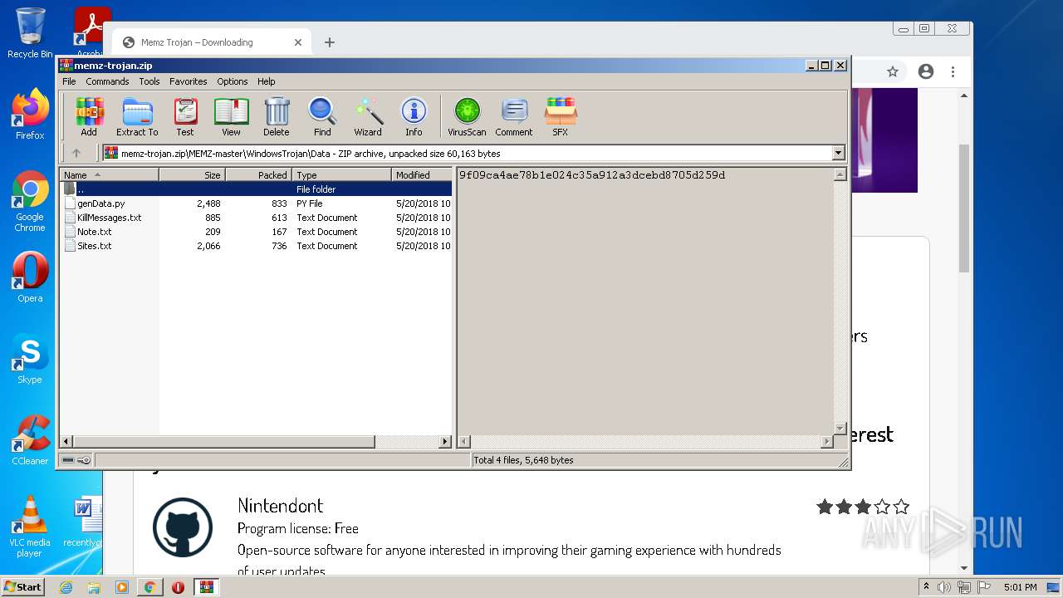Open the Help menu

pos(266,81)
